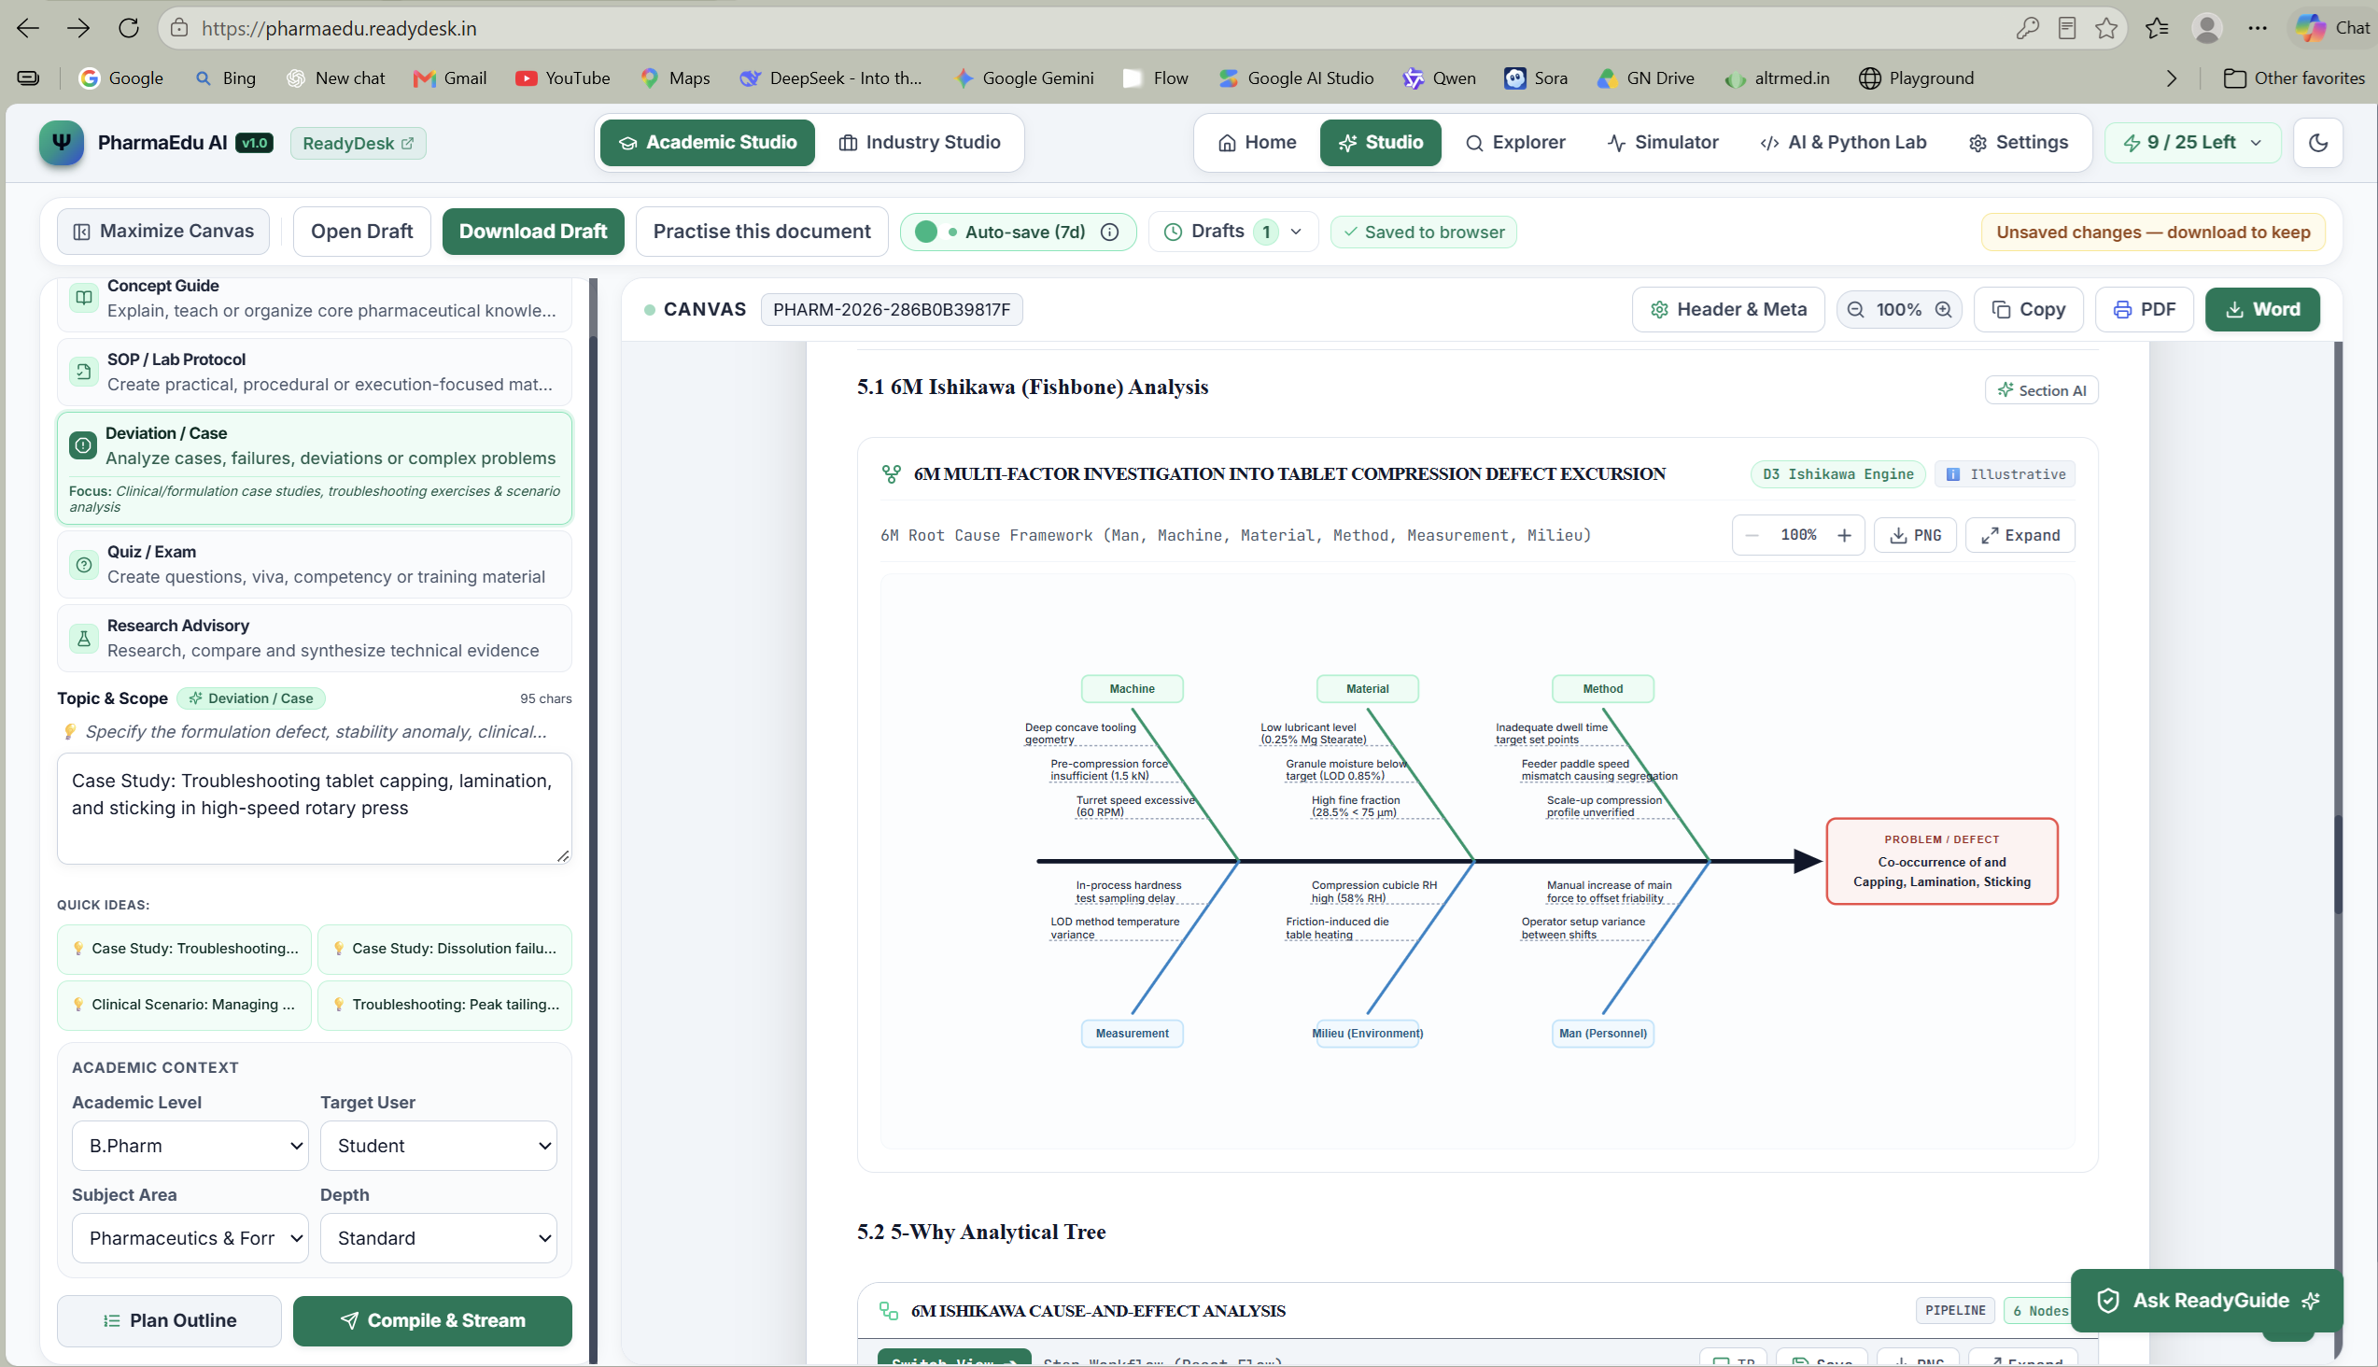Switch to Industry Studio tab

pyautogui.click(x=919, y=143)
